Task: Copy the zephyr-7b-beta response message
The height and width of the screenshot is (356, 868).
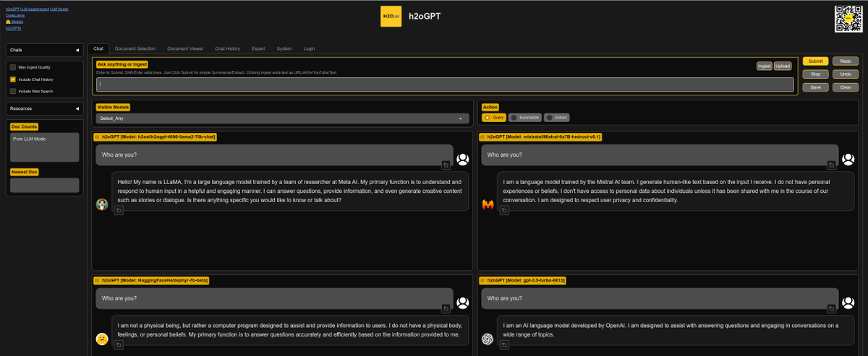Action: tap(119, 344)
